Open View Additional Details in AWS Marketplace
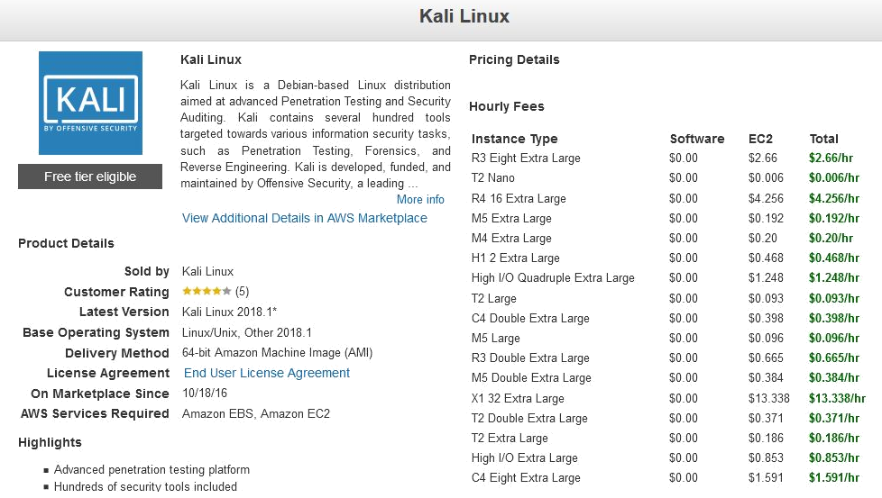 pos(305,218)
